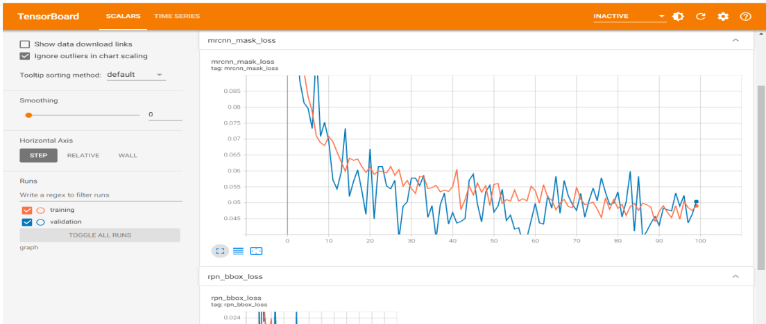Toggle the training run checkbox

28,210
